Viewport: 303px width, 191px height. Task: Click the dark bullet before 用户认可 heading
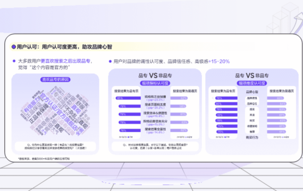click(x=14, y=47)
